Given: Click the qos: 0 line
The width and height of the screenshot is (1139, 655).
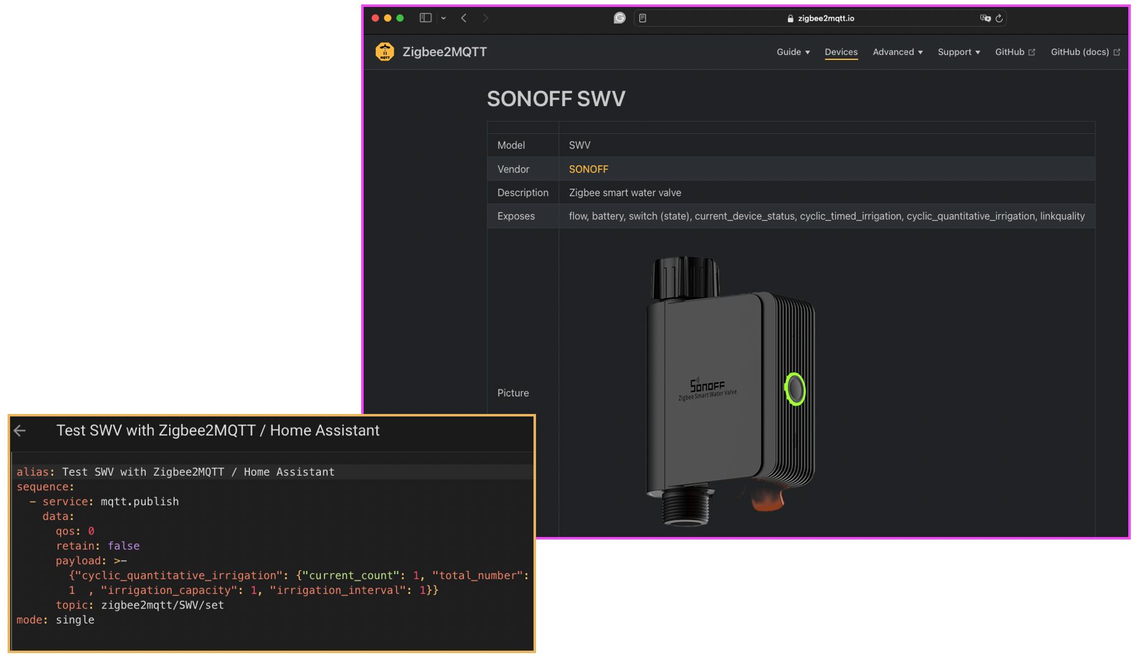Looking at the screenshot, I should (x=75, y=531).
